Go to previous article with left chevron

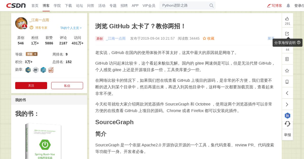click(x=287, y=93)
